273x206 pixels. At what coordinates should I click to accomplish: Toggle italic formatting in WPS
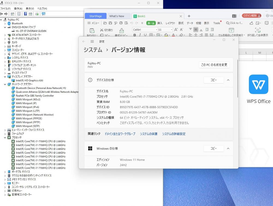pyautogui.click(x=140, y=35)
